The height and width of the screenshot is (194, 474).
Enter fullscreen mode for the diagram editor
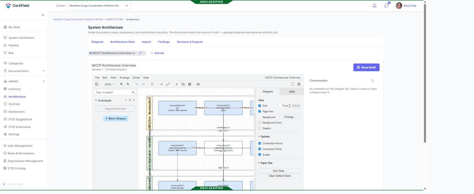tap(293, 84)
